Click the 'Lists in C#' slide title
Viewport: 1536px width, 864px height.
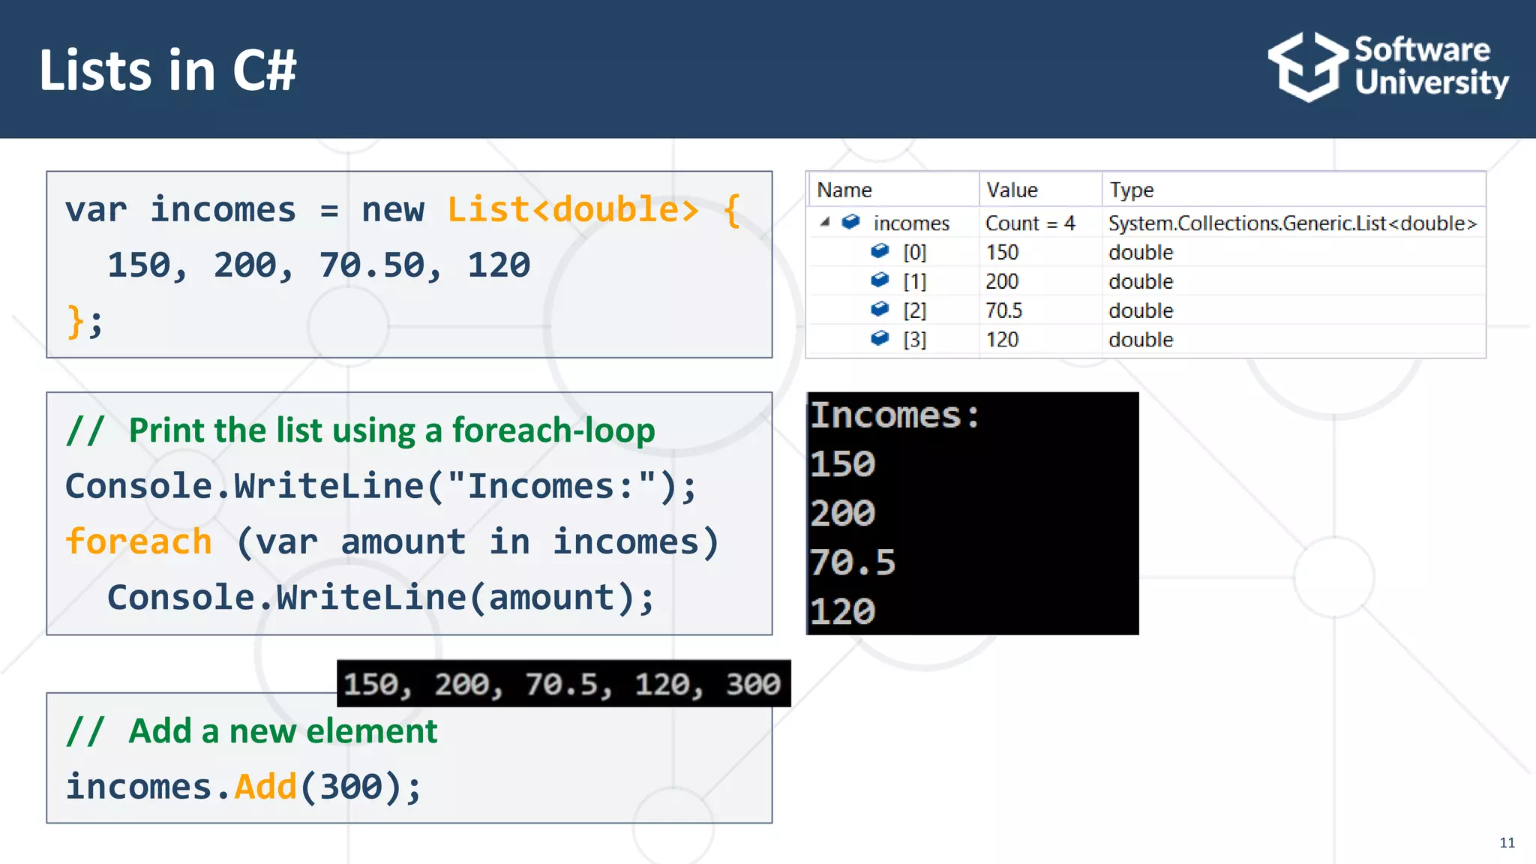pos(168,70)
